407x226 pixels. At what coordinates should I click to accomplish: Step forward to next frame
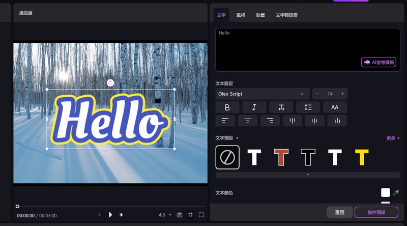(121, 215)
